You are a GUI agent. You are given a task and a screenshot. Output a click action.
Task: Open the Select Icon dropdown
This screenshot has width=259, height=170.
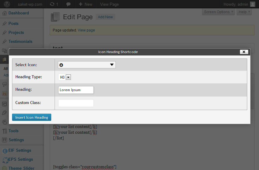pyautogui.click(x=87, y=65)
